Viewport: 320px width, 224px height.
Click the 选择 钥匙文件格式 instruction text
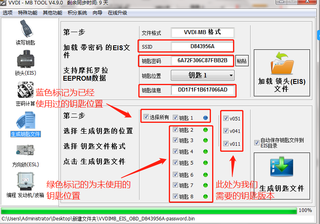(94, 147)
